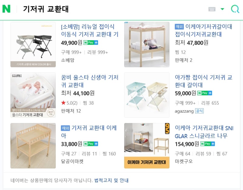Select the gray and black folding table thumbnail
Viewport: 243px width, 190px height.
(x=33, y=44)
